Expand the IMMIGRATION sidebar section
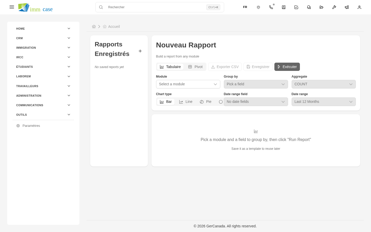This screenshot has width=371, height=232. pos(43,48)
